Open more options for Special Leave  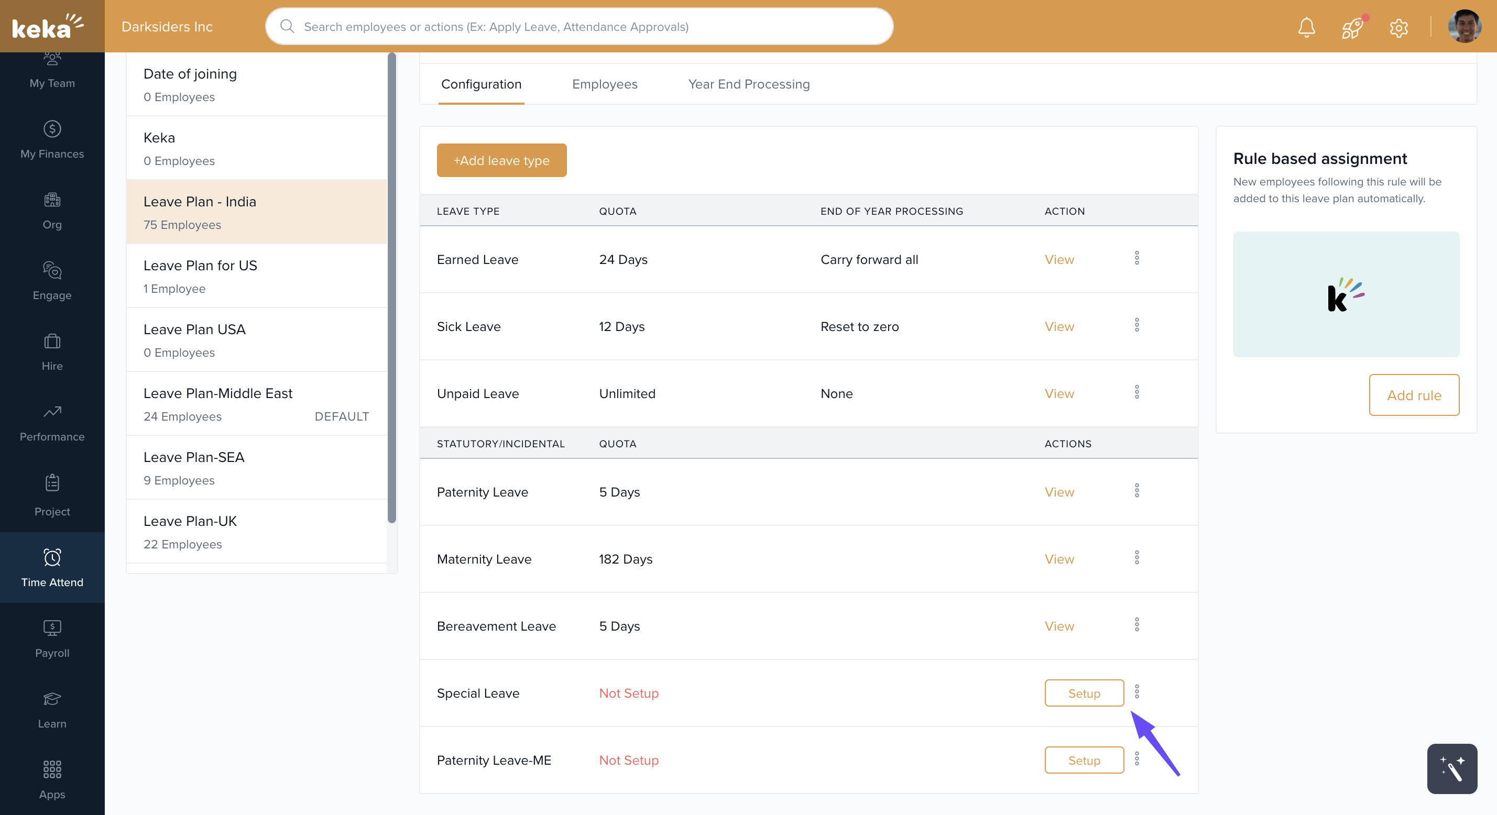click(1137, 691)
